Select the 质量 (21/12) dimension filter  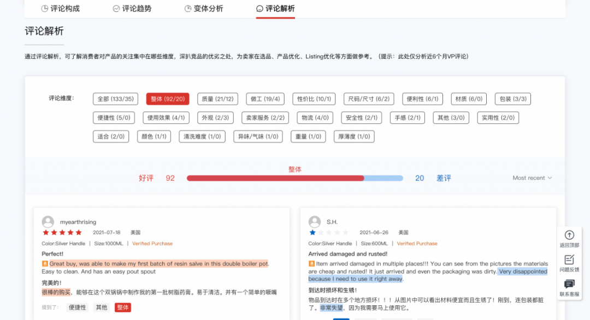click(x=218, y=99)
